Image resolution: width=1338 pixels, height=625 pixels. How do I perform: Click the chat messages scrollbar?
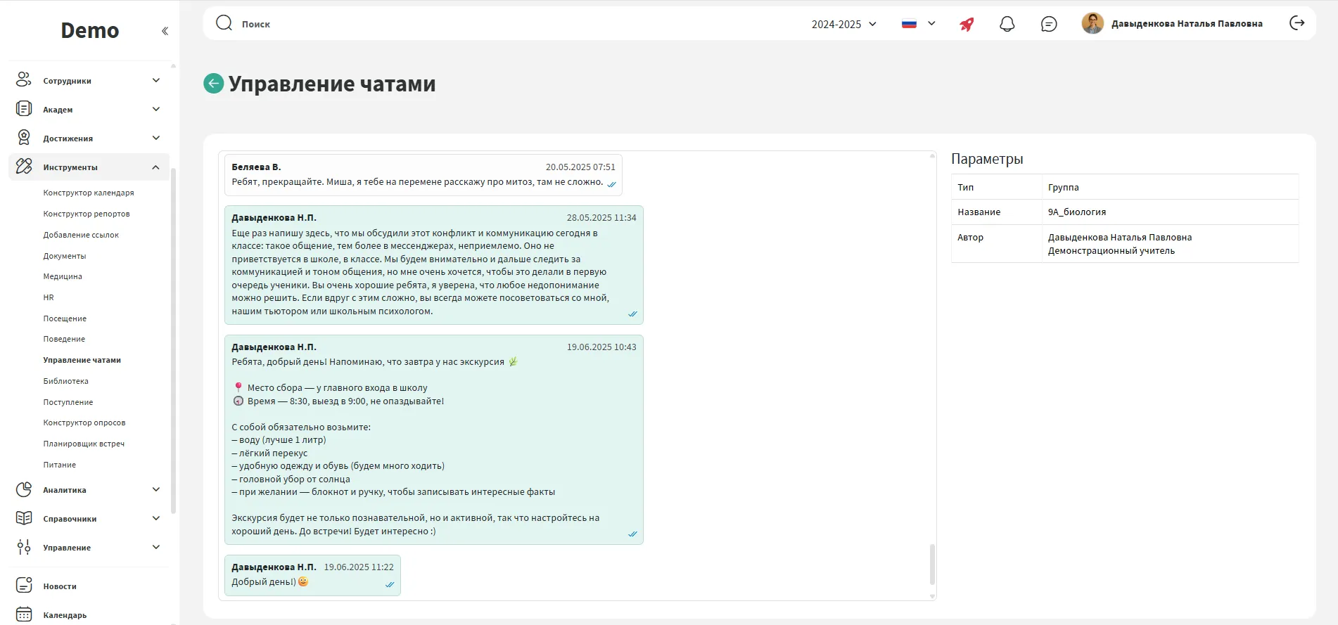pyautogui.click(x=932, y=563)
